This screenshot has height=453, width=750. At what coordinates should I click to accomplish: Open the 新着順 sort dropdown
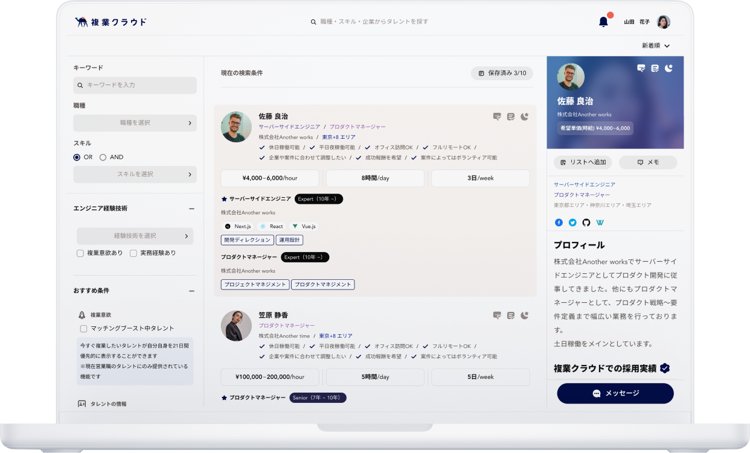pos(655,45)
